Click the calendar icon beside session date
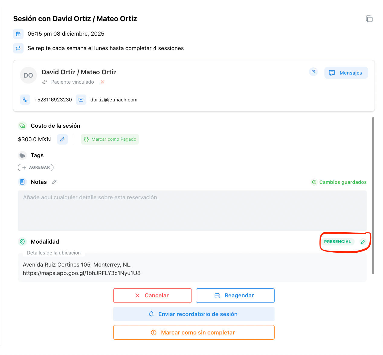 point(18,34)
